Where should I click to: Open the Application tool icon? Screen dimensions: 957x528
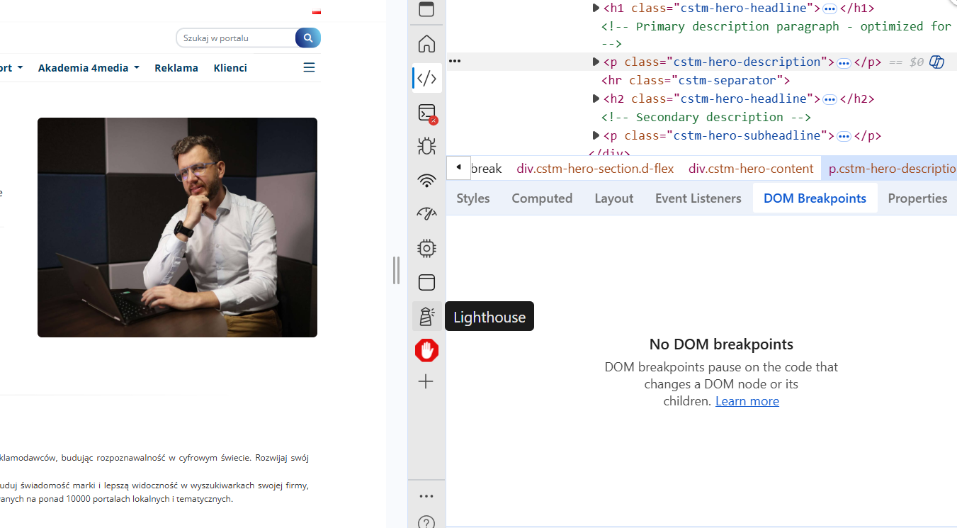coord(426,282)
